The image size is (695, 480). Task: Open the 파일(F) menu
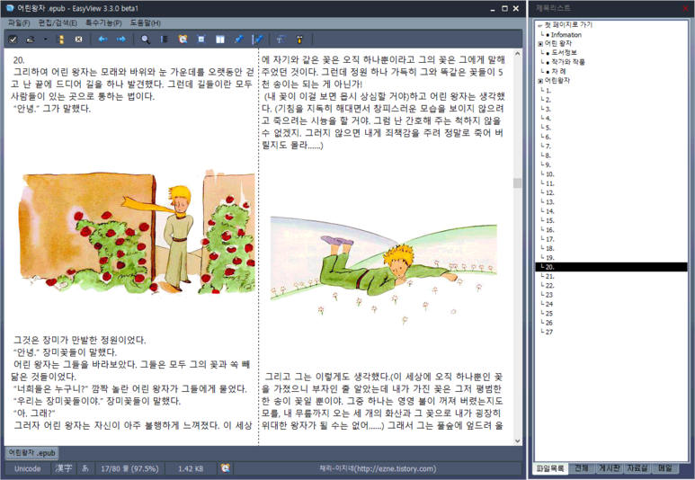click(x=19, y=22)
